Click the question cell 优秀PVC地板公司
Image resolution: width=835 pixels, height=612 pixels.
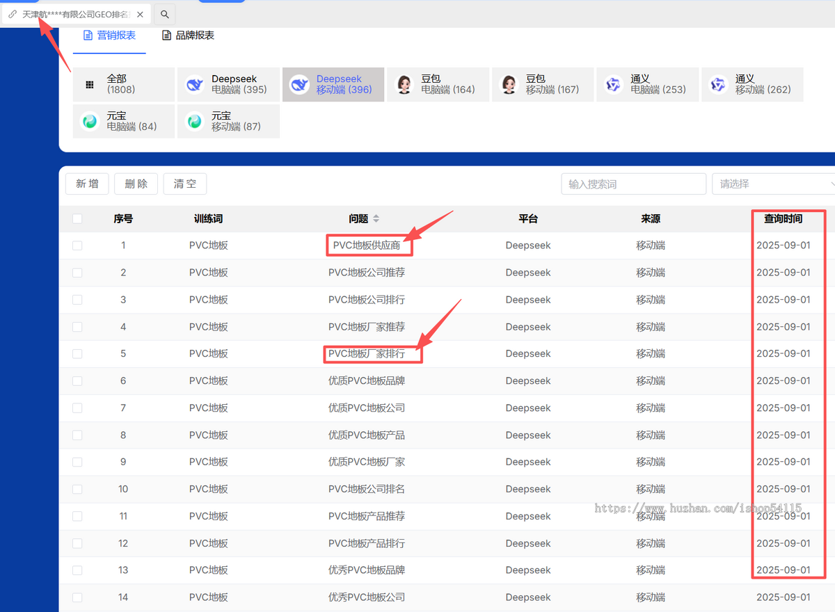(x=367, y=597)
